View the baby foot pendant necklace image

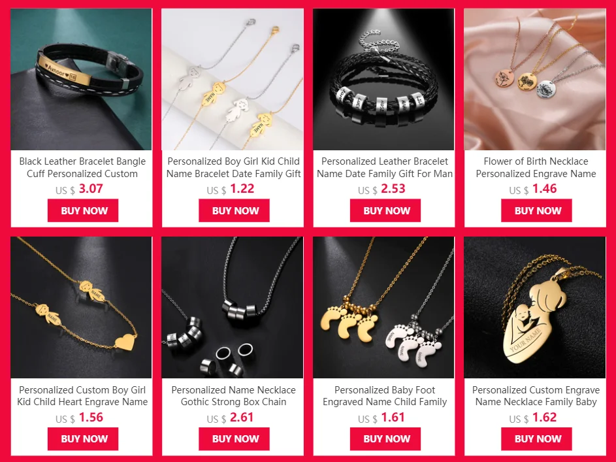384,307
